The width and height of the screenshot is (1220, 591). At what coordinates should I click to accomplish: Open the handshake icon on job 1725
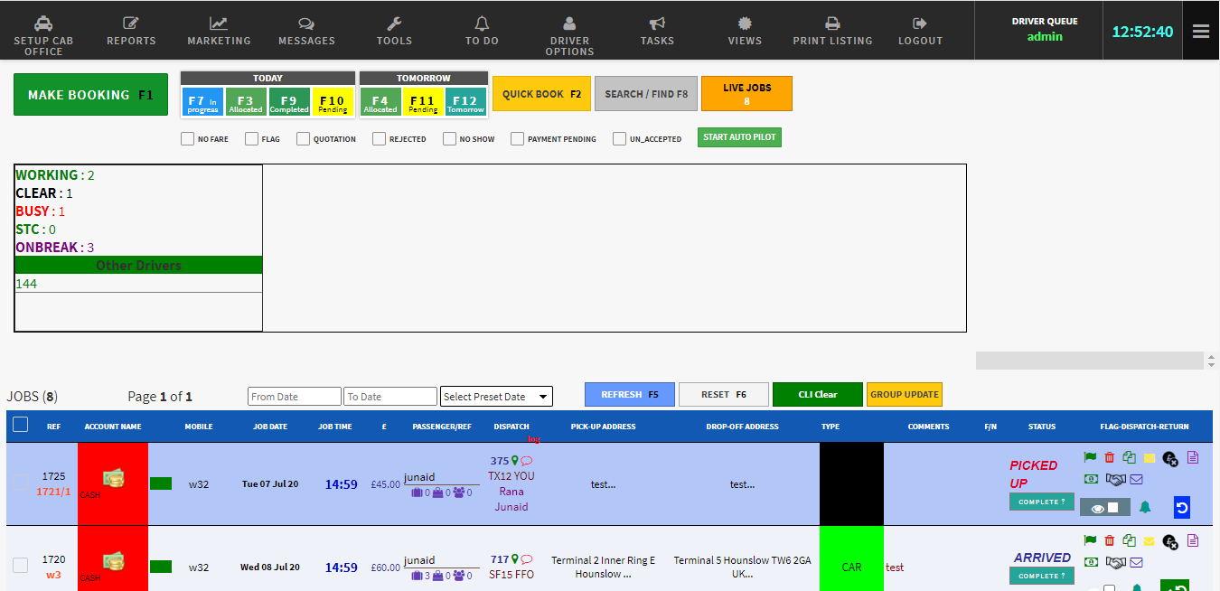pyautogui.click(x=1116, y=479)
